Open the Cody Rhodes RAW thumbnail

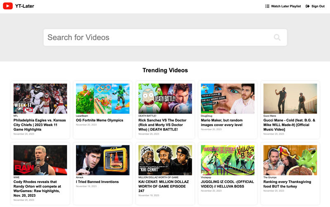[40, 160]
